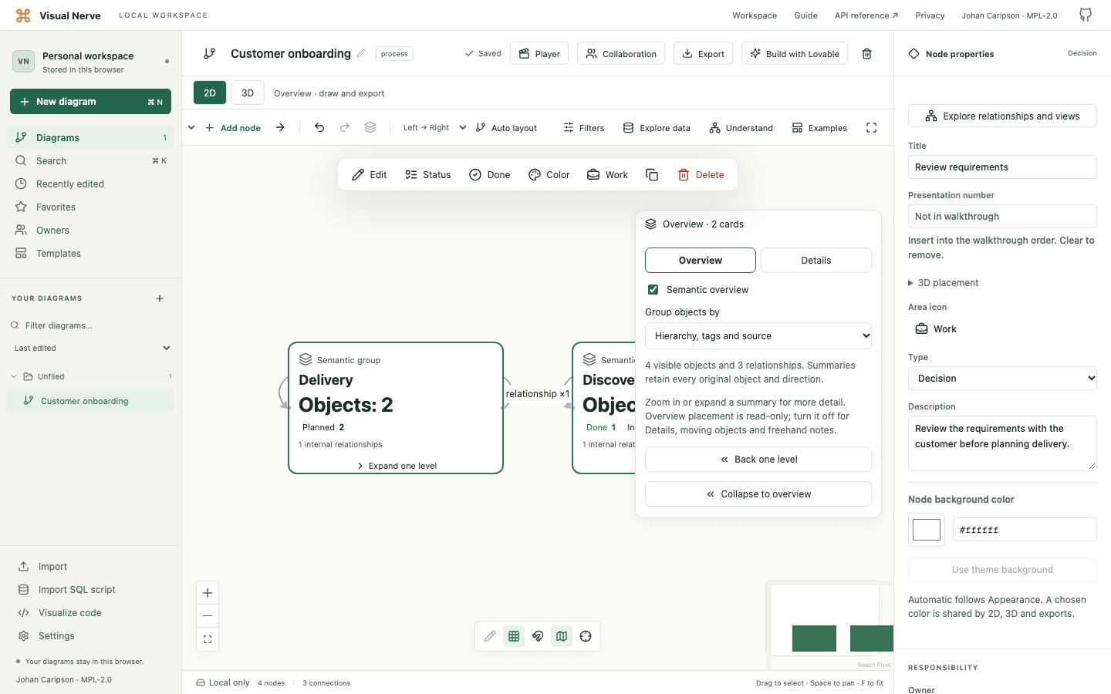The height and width of the screenshot is (694, 1111).
Task: Select the freehand pencil tool in the bottom toolbar
Action: click(490, 636)
